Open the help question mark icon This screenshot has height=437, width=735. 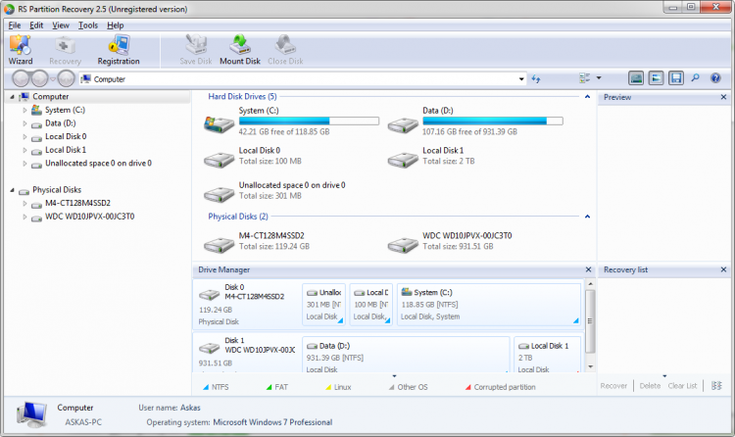[x=715, y=77]
